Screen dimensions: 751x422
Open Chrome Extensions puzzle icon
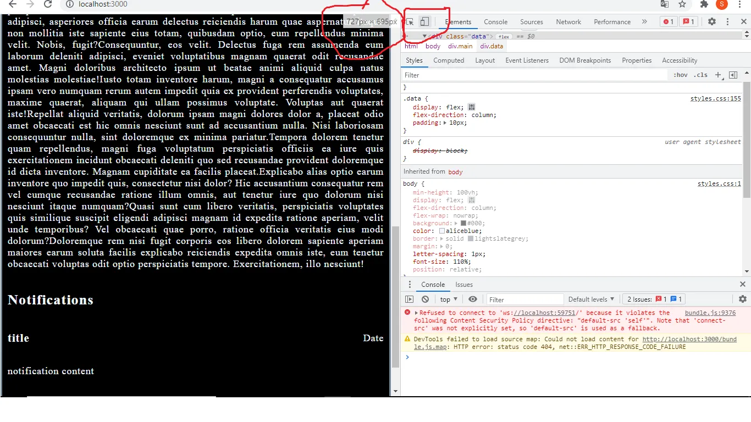(704, 4)
